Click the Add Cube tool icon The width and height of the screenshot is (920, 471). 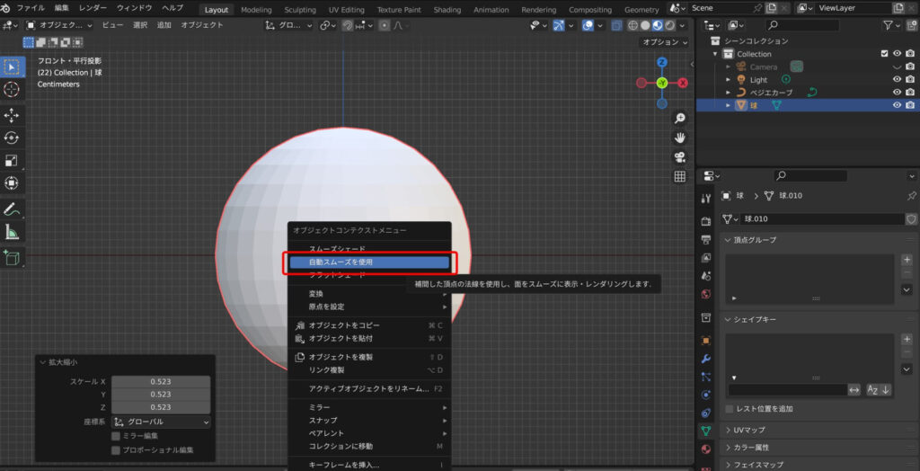(x=12, y=258)
